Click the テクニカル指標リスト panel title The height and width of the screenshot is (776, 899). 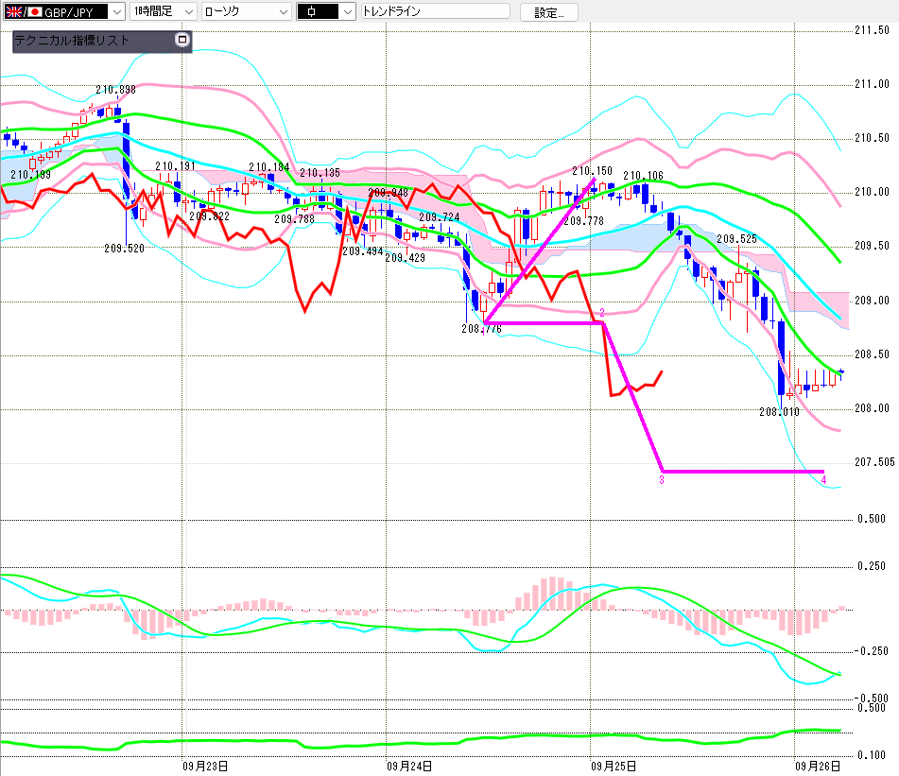72,40
